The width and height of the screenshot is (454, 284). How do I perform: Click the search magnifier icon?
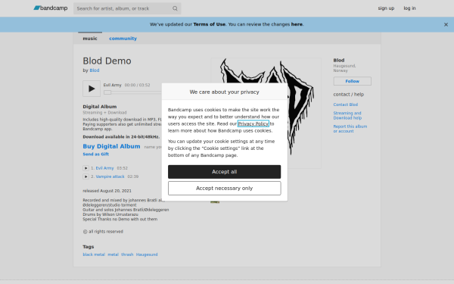(175, 8)
